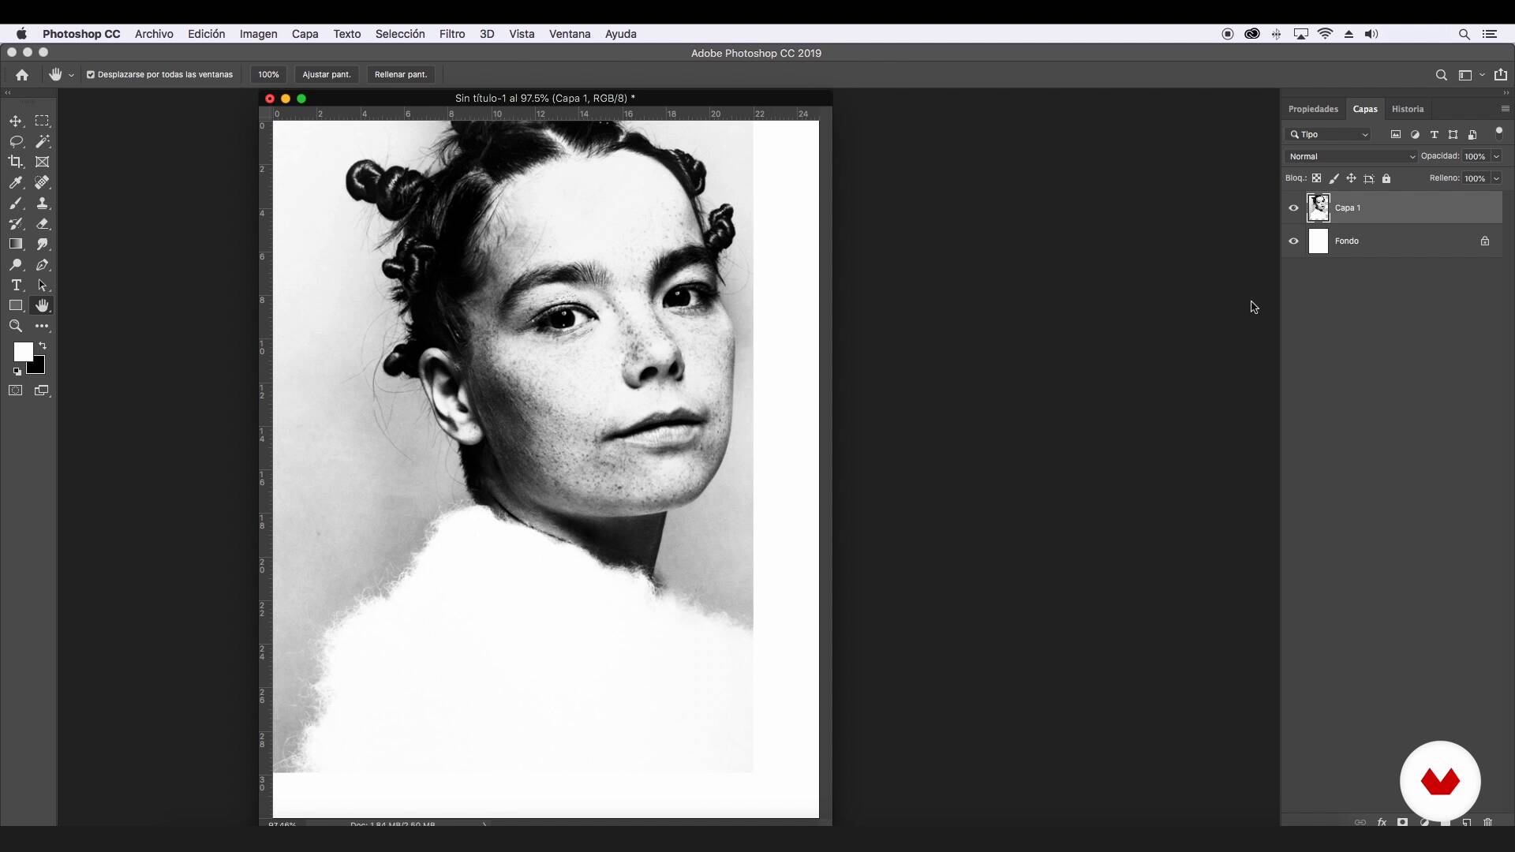Screen dimensions: 1515x852
Task: Switch to the Propiedades tab
Action: 1313,109
